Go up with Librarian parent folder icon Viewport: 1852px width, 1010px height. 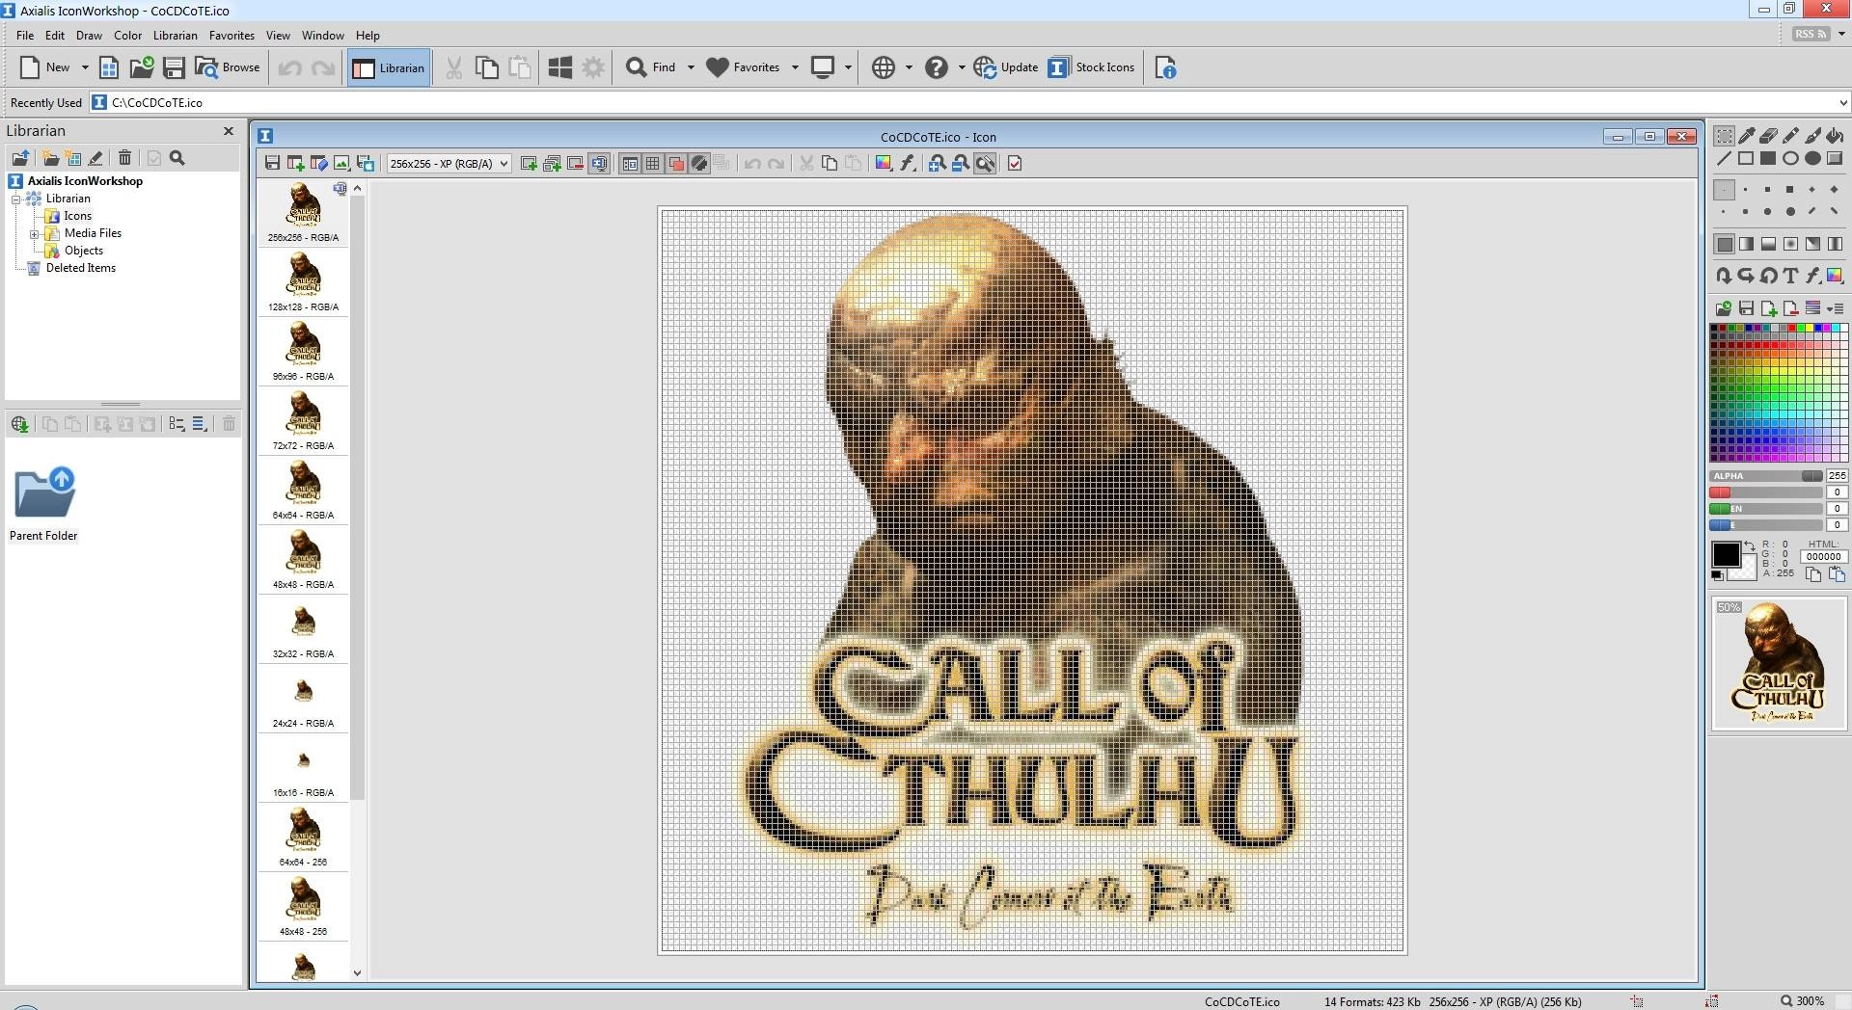(19, 158)
